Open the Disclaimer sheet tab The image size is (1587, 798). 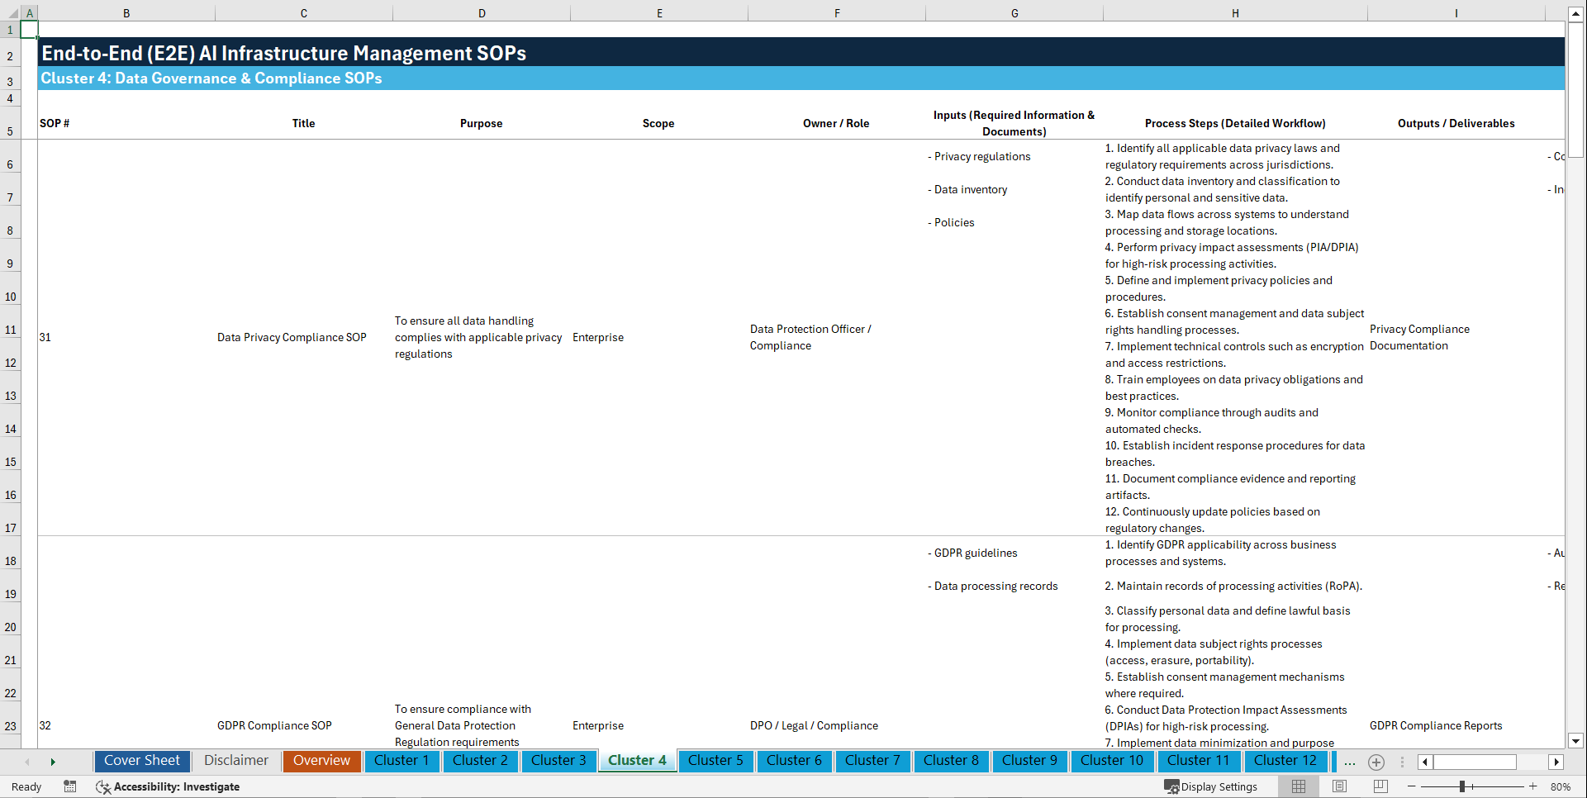235,761
